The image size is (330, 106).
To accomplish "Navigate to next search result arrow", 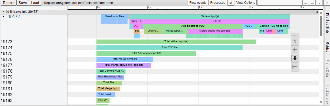I will point(312,3).
